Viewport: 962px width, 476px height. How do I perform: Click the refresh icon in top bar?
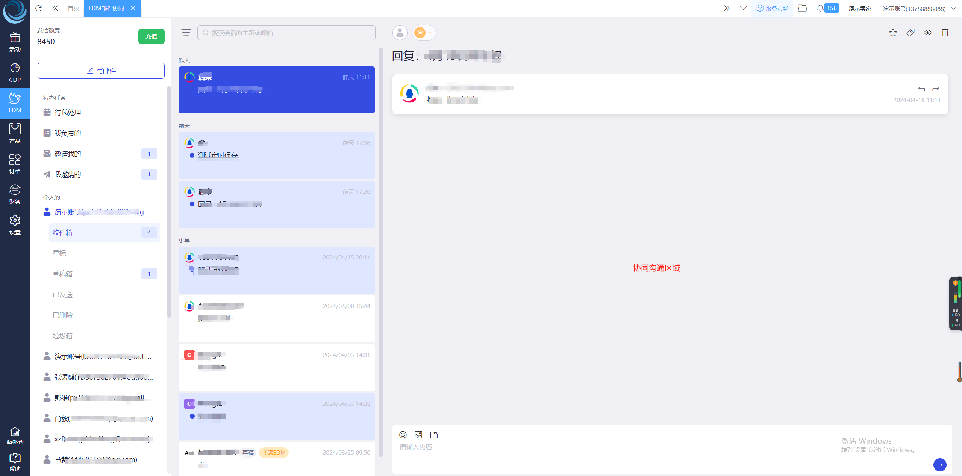click(x=38, y=8)
